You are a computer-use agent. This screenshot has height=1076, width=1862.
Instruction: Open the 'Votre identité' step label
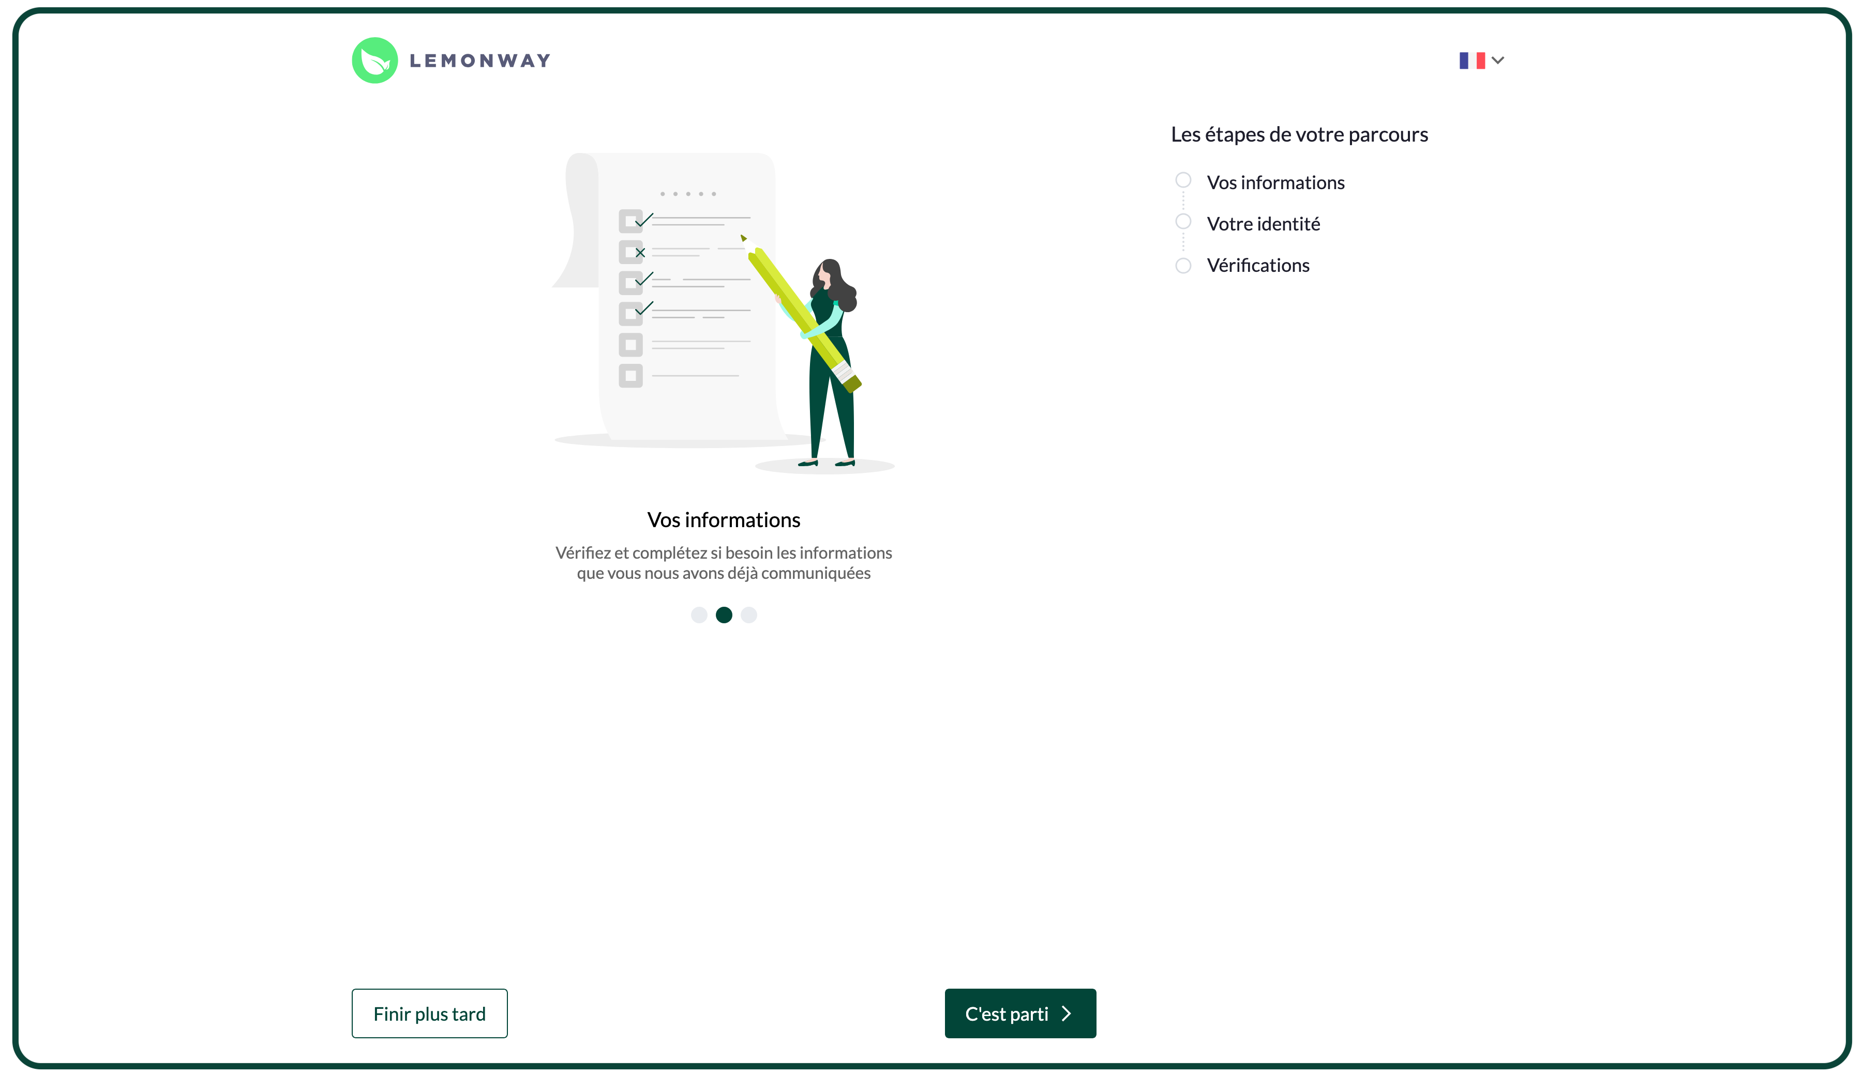(1263, 224)
